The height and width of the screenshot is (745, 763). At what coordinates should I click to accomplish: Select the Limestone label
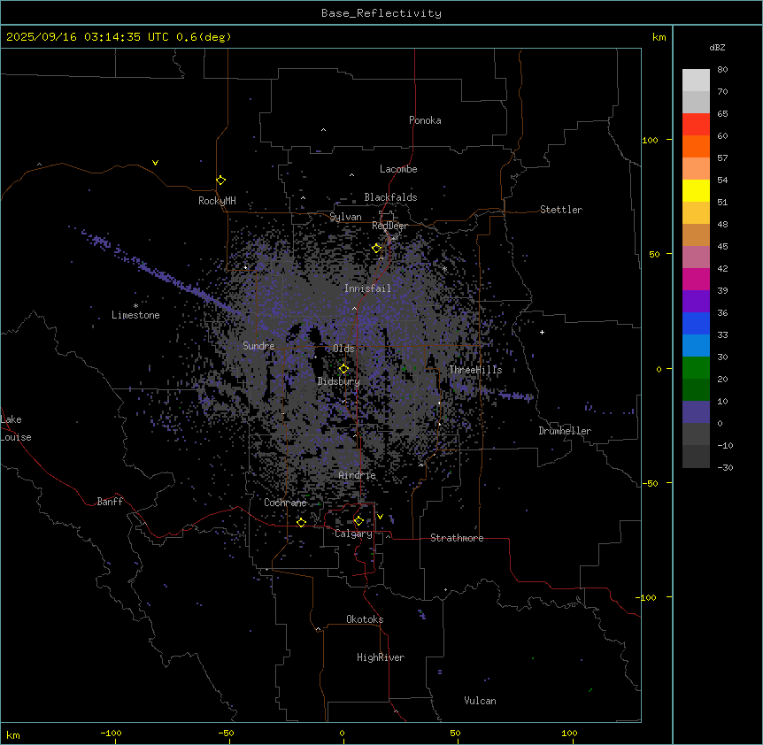tap(135, 315)
